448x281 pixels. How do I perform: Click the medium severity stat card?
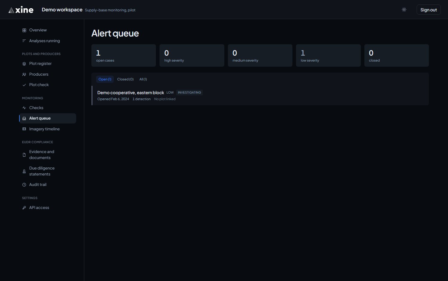(260, 56)
